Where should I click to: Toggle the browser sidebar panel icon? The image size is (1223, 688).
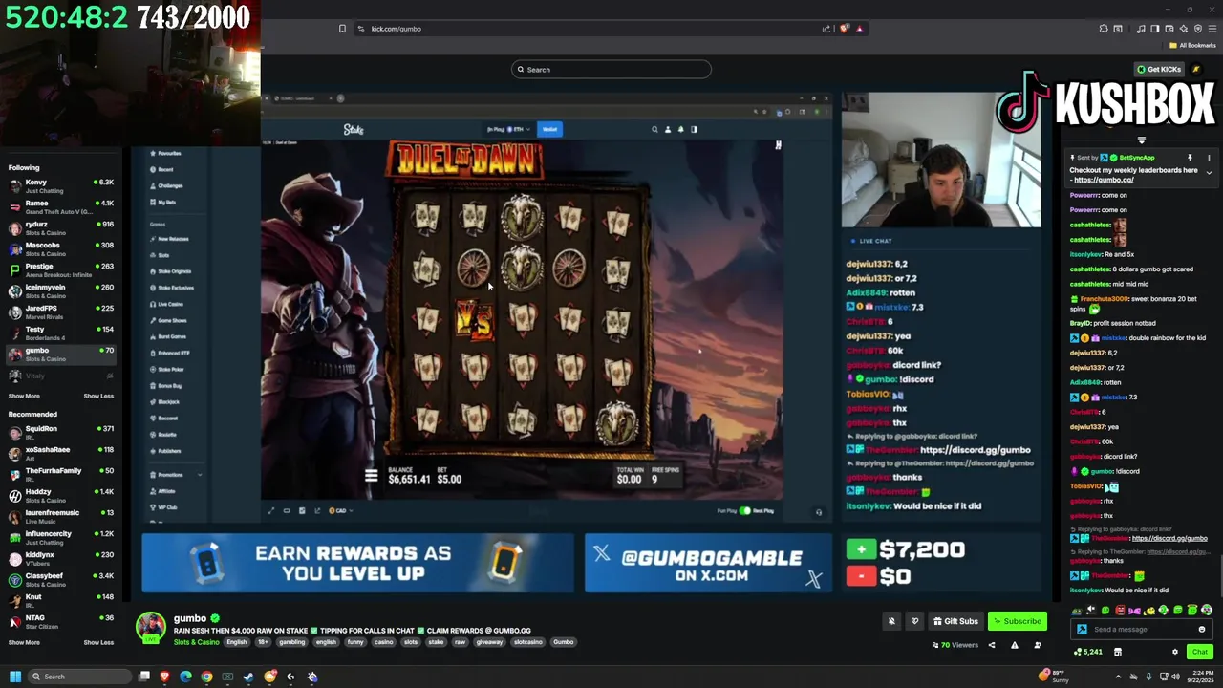click(1155, 29)
